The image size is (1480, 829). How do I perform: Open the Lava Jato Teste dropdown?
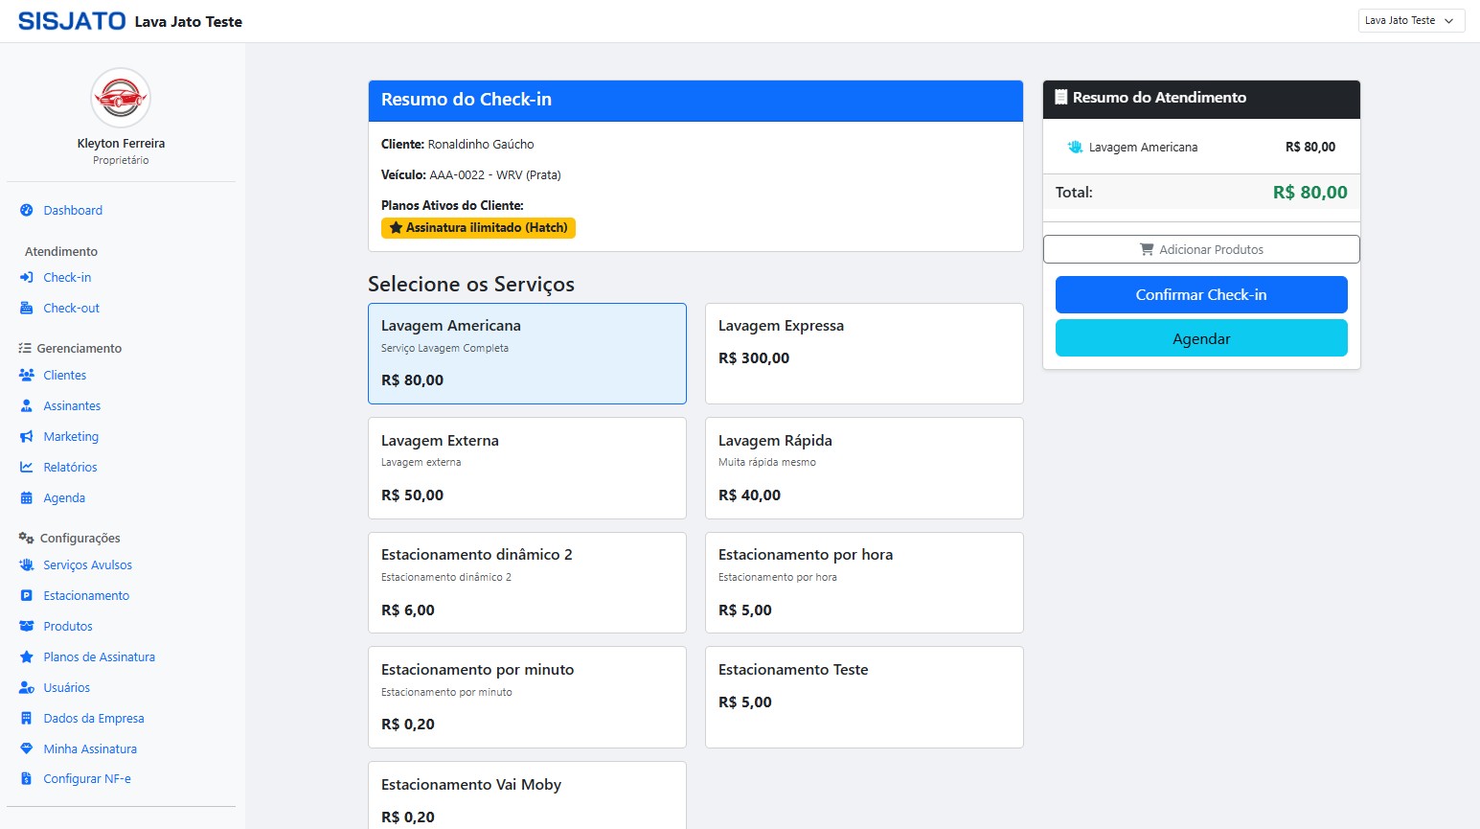pos(1410,20)
